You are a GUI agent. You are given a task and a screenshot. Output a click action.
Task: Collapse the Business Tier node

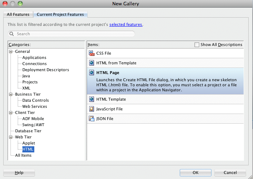click(11, 94)
